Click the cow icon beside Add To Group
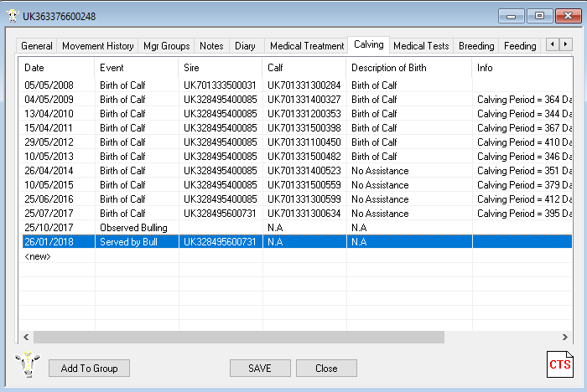 point(28,366)
